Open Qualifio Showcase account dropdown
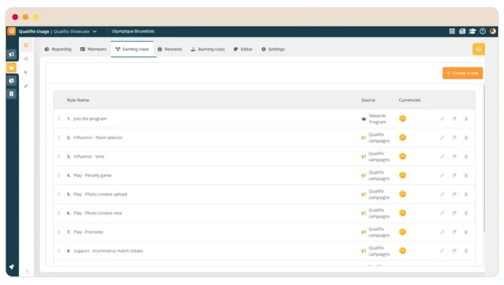This screenshot has width=504, height=285. (x=75, y=32)
